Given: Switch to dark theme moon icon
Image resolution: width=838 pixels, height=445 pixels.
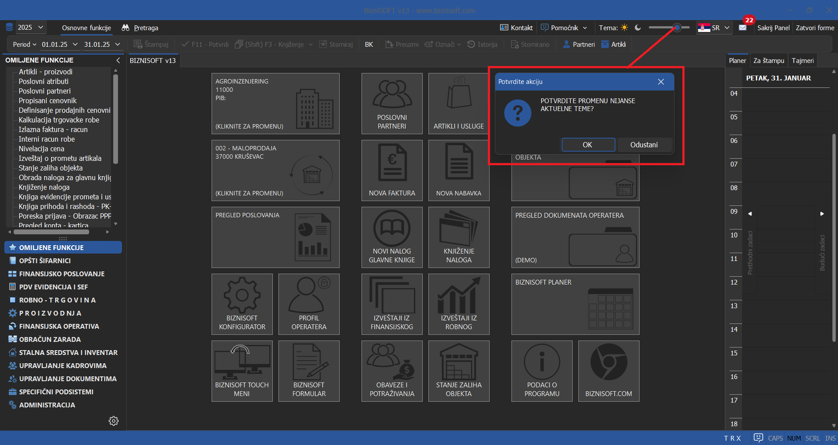Looking at the screenshot, I should (638, 28).
